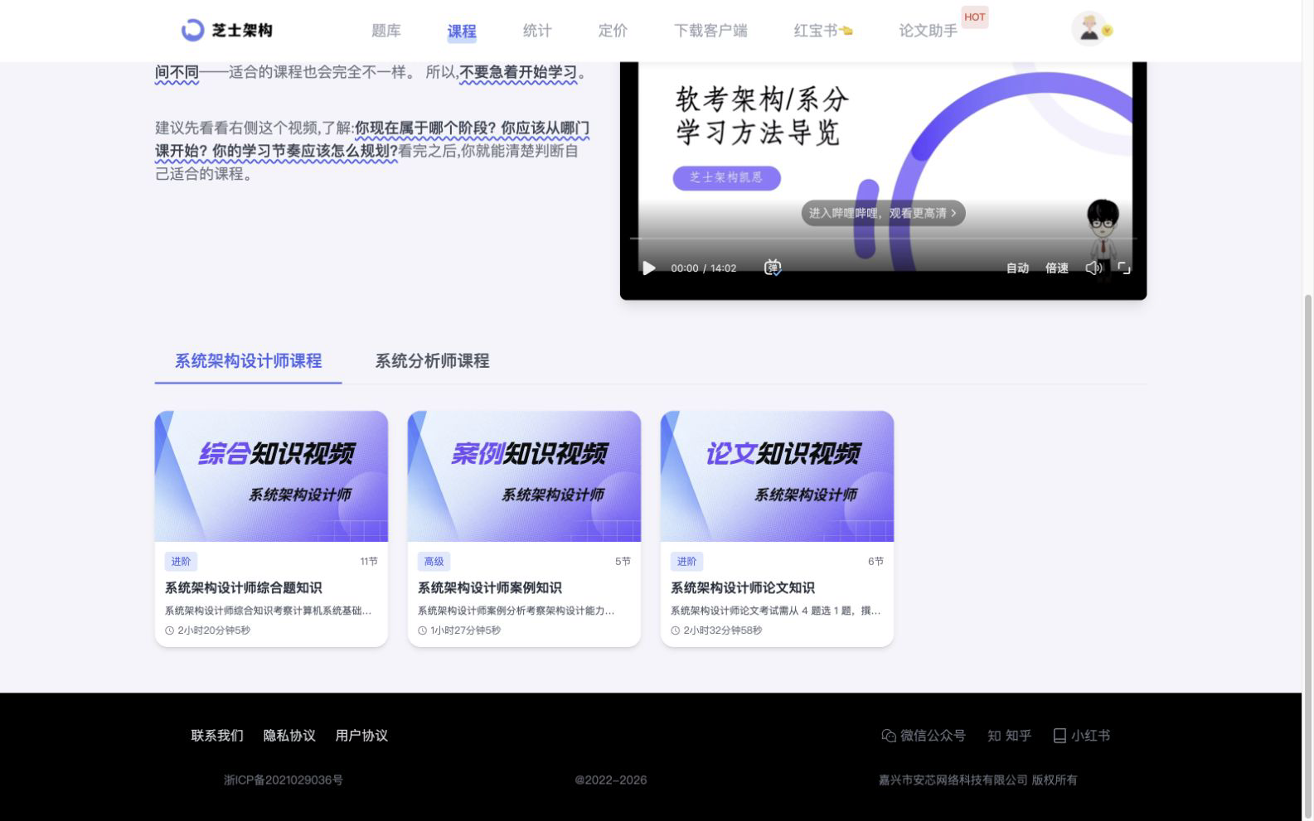
Task: Click the clock icon beside 2小时20分钟5秒
Action: tap(170, 630)
